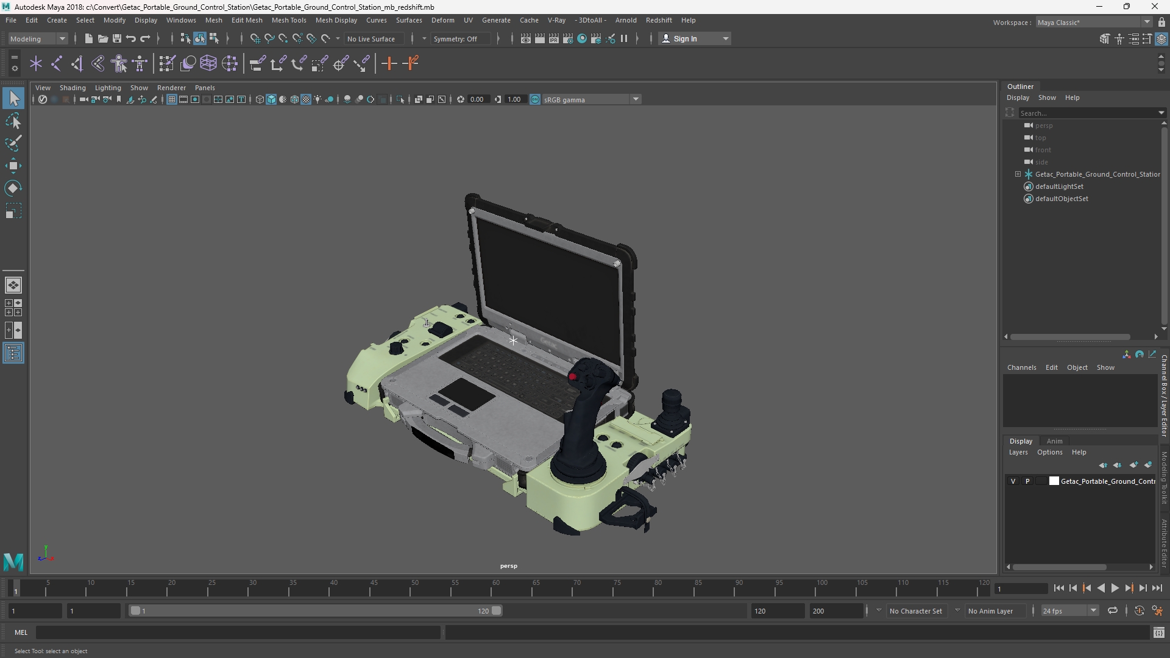Switch to the Anim tab

point(1054,441)
